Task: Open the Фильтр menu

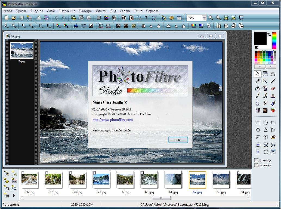Action: [x=101, y=11]
